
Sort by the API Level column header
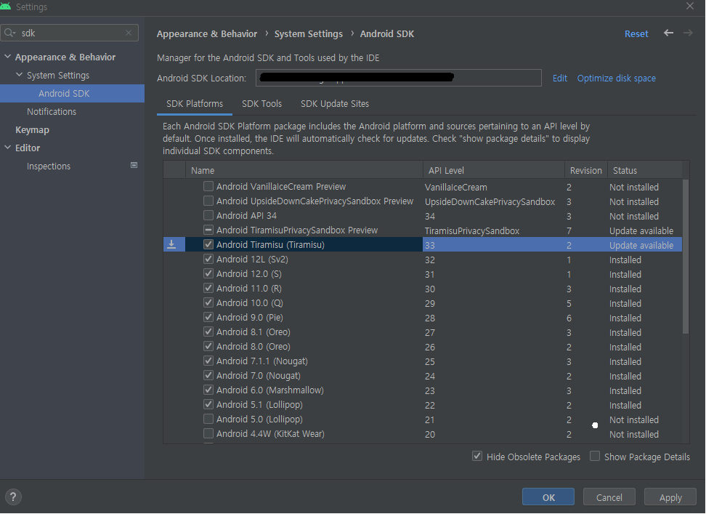(493, 170)
